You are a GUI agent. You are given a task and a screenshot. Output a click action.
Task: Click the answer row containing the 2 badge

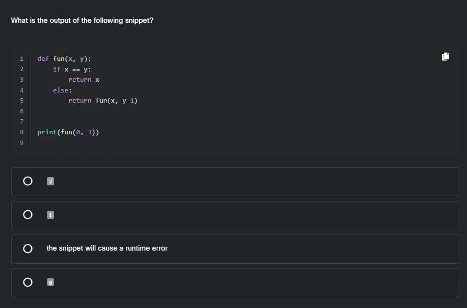pyautogui.click(x=236, y=181)
